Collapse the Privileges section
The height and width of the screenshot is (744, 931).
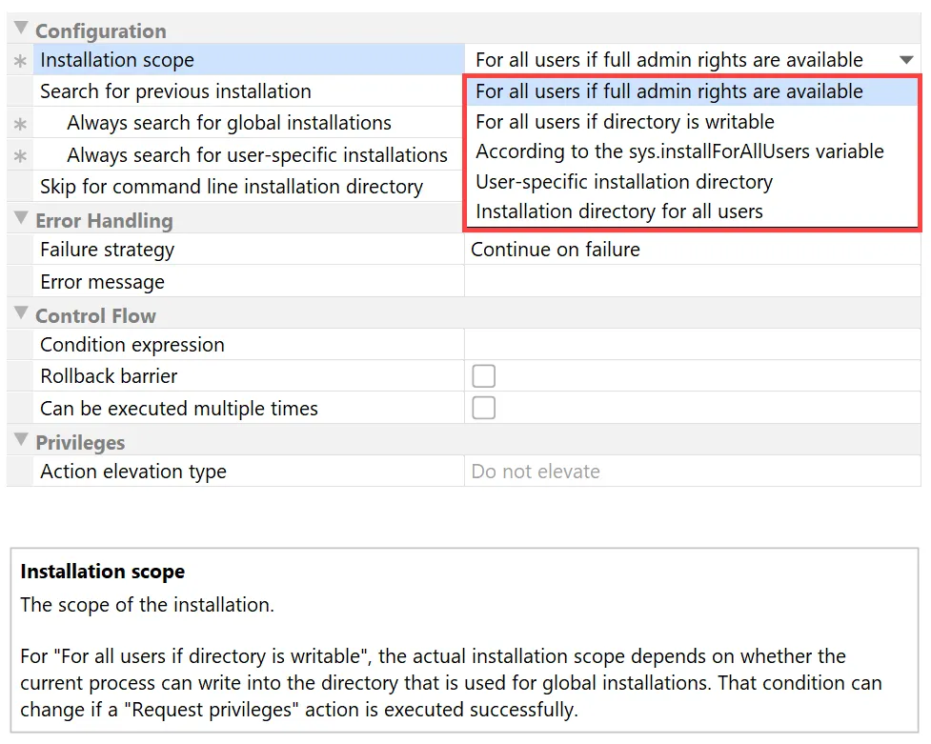[21, 441]
